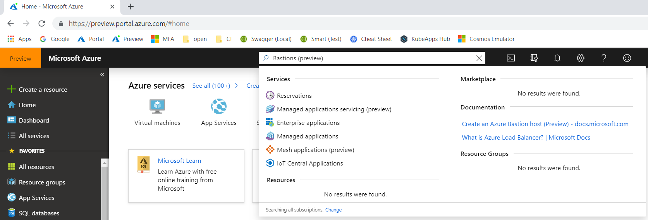Open the KubeApps Hub bookmark
This screenshot has width=648, height=220.
pyautogui.click(x=425, y=39)
